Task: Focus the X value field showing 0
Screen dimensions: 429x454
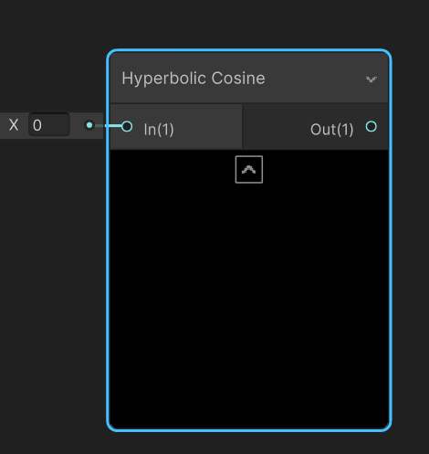Action: tap(49, 125)
